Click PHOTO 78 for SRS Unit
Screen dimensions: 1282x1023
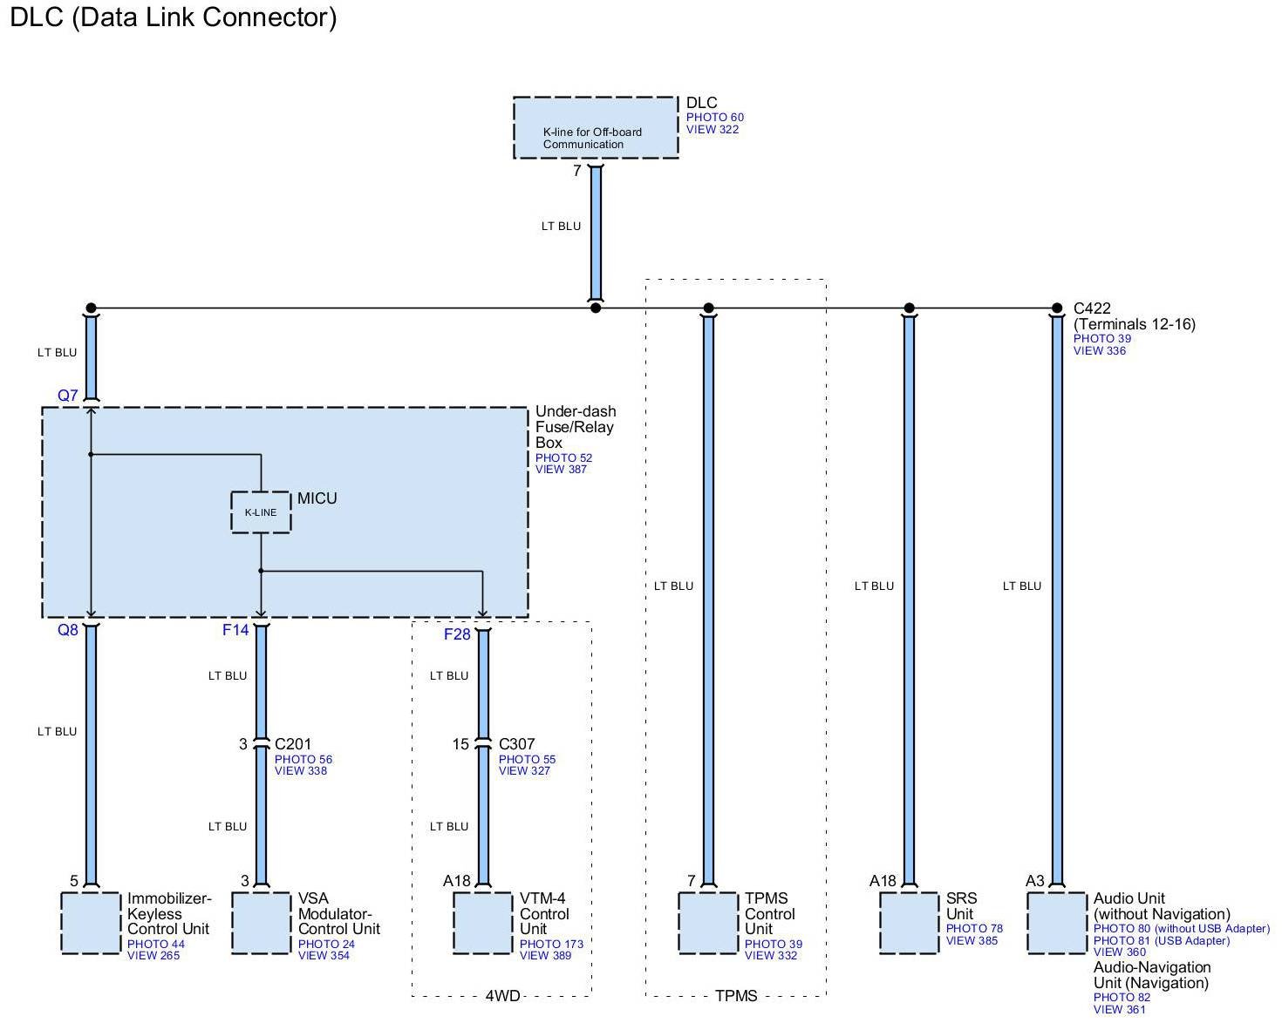[x=974, y=928]
